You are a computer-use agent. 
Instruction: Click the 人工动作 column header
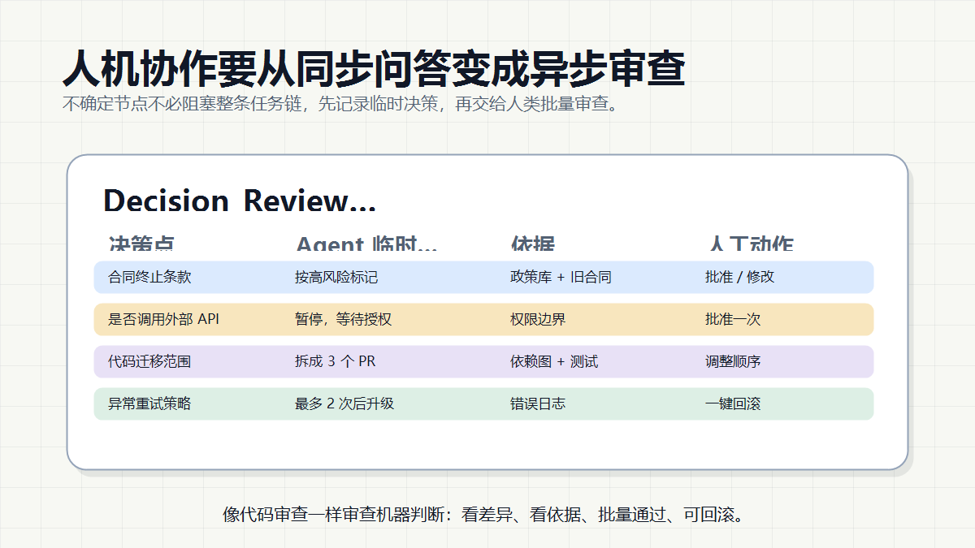(x=750, y=244)
